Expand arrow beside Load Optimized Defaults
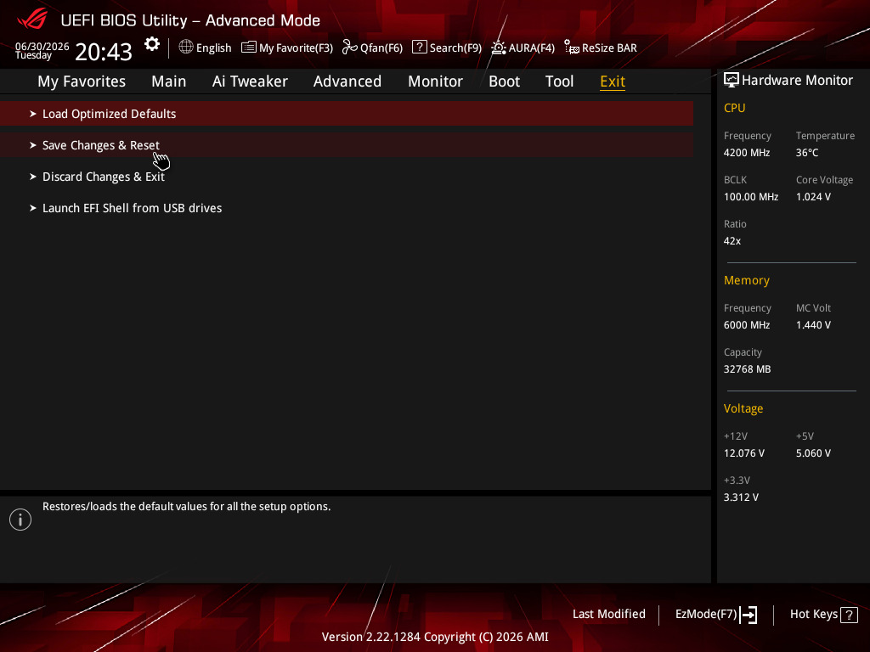The image size is (870, 652). pos(33,114)
